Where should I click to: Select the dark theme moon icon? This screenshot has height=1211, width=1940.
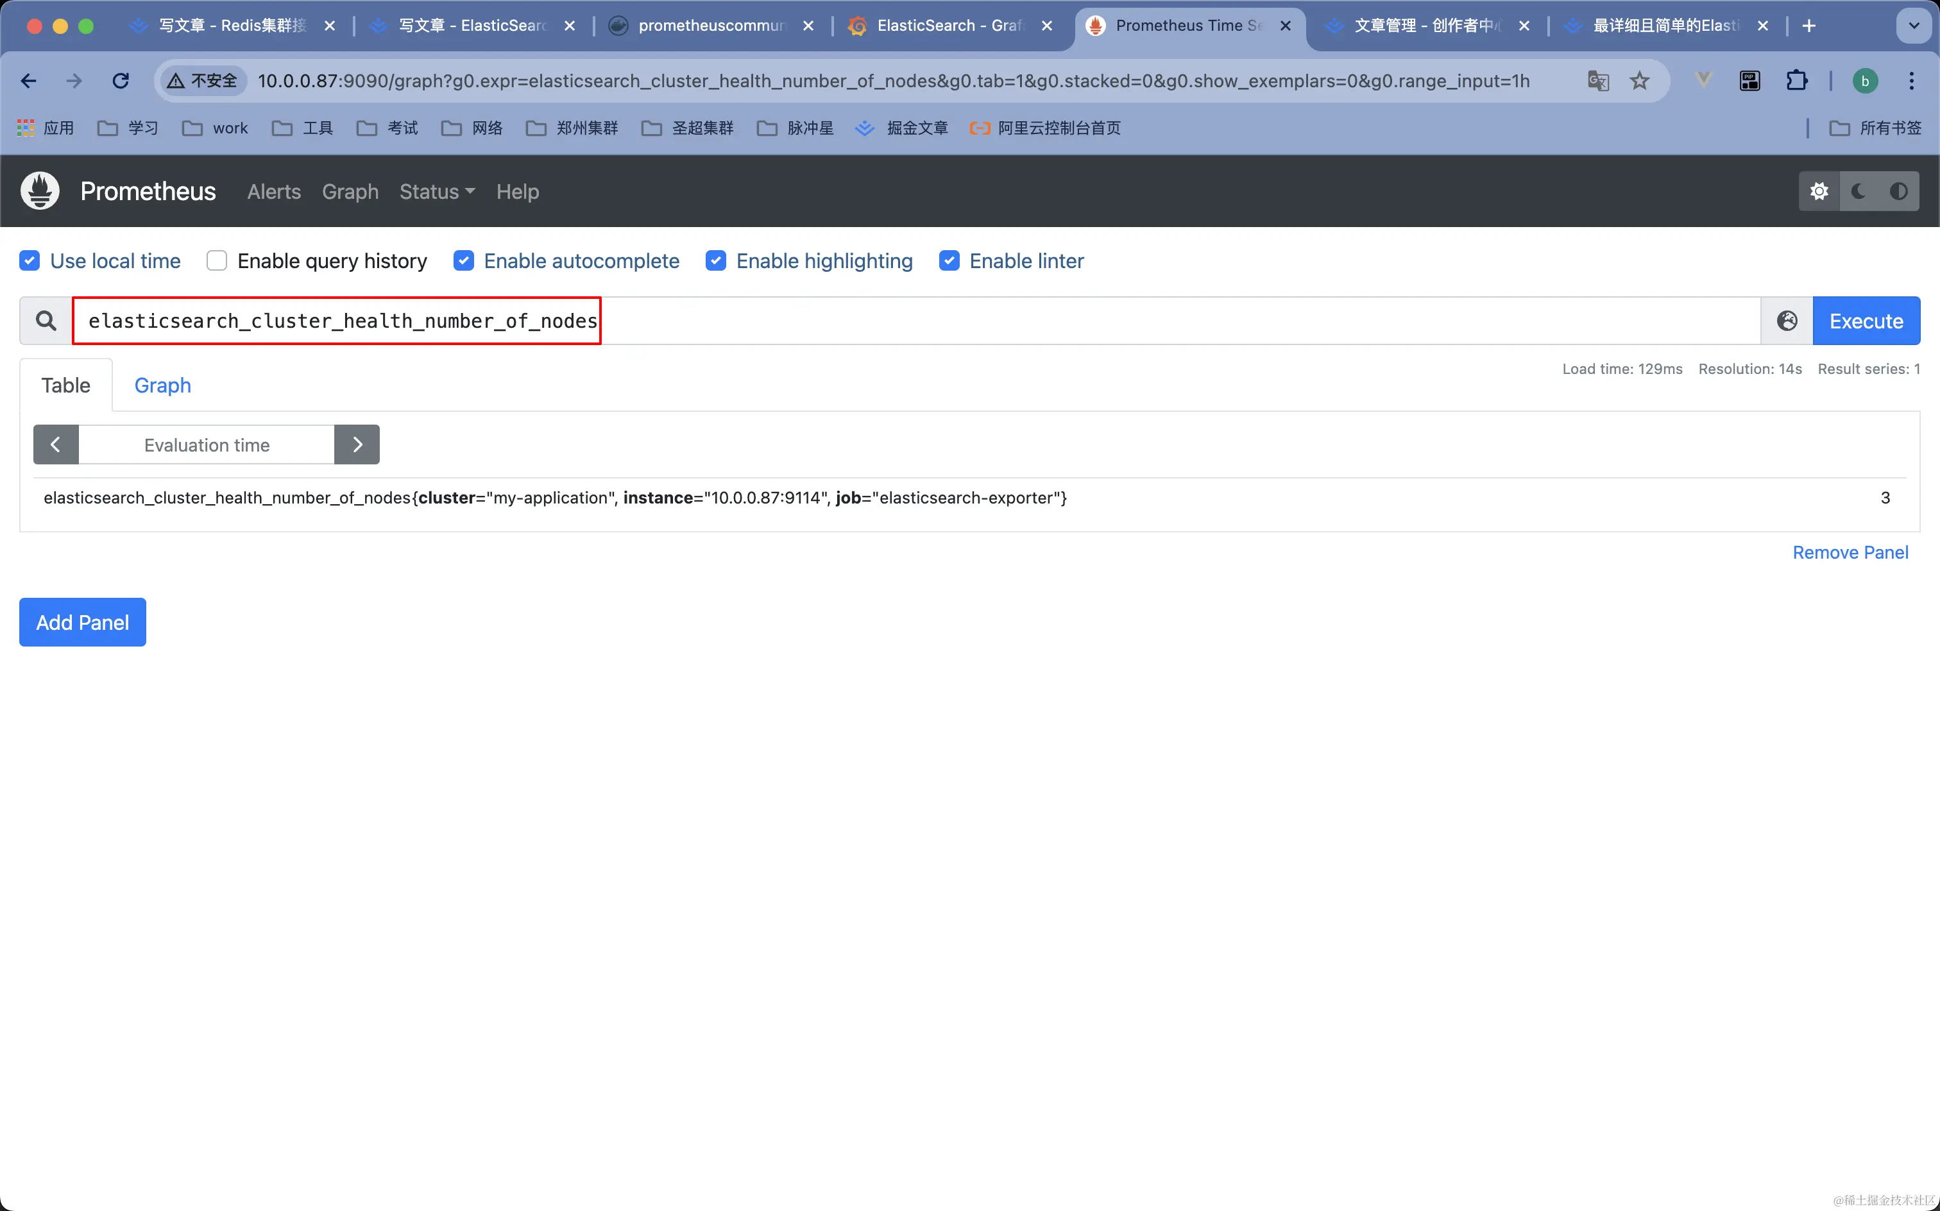pyautogui.click(x=1859, y=191)
